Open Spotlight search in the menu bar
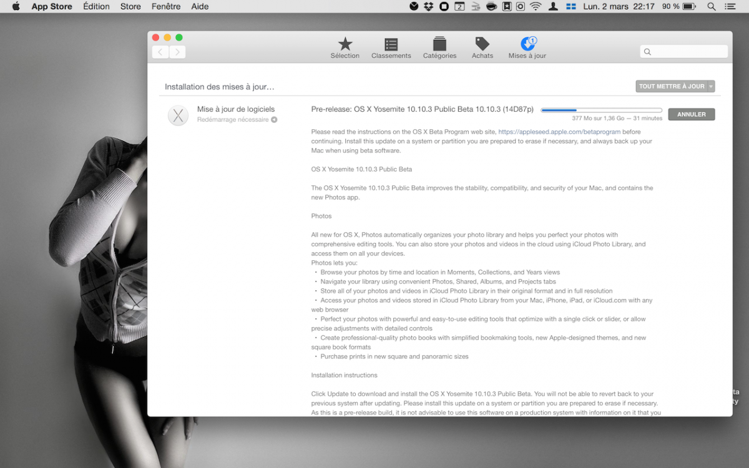 click(712, 6)
